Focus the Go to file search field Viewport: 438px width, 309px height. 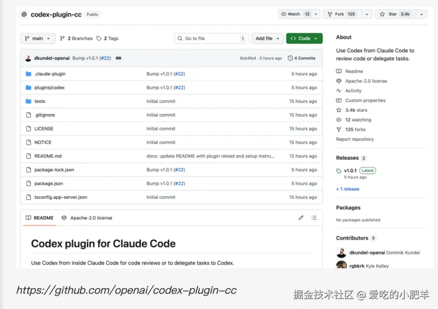[211, 38]
